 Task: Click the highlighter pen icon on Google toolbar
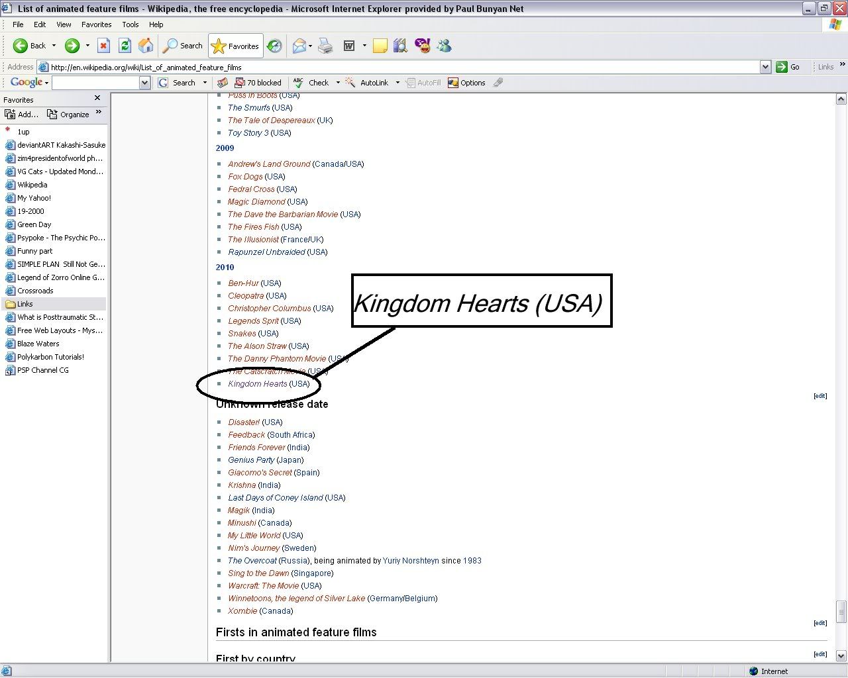coord(498,83)
